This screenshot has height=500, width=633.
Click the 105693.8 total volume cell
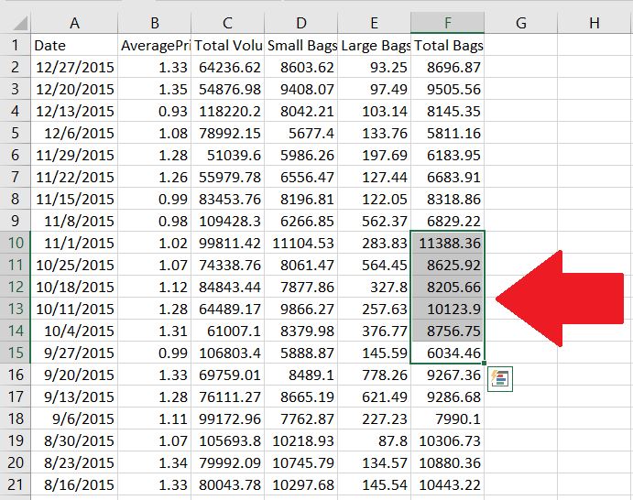pos(227,440)
